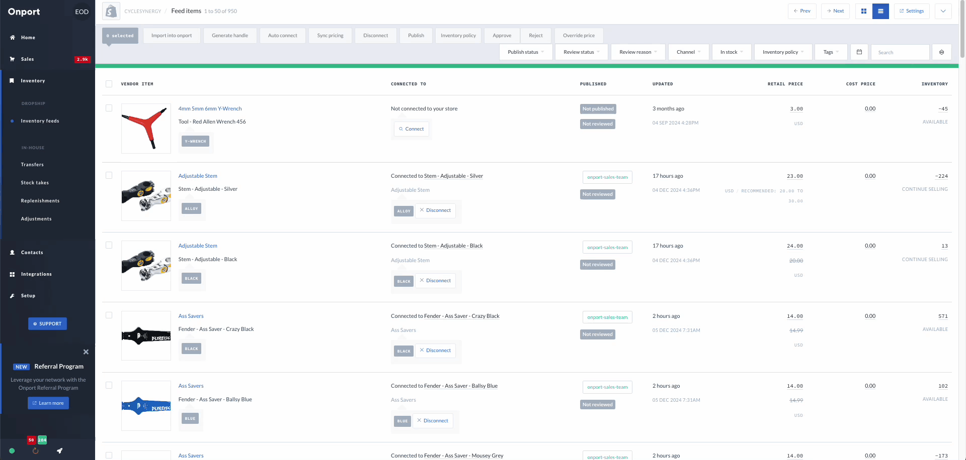Go to the Prev page of feed items

802,11
